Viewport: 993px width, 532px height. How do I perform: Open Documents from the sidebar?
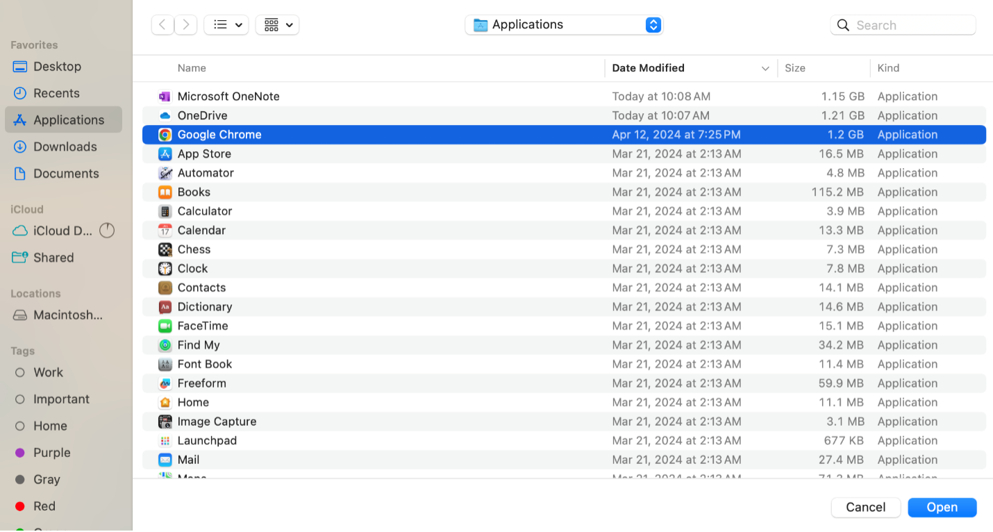(x=63, y=174)
